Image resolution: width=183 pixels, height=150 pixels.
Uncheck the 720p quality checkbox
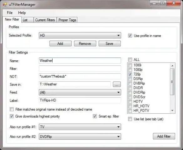point(130,74)
